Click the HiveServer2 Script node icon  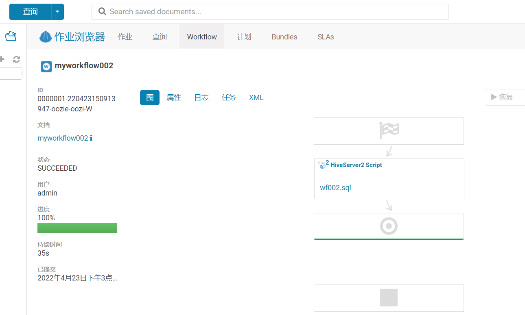[x=323, y=165]
